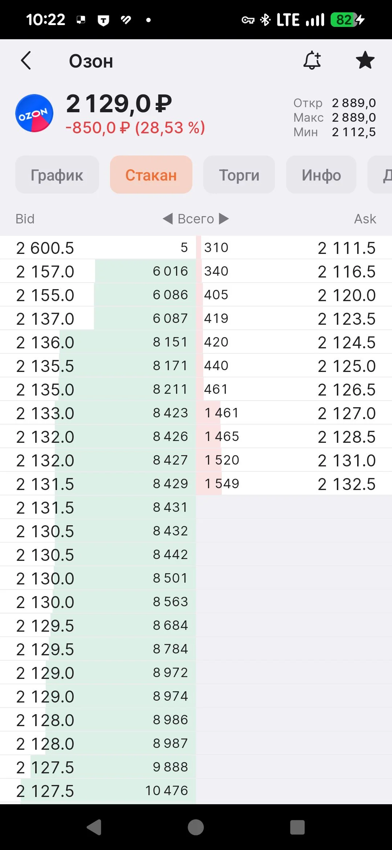
Task: Click the right arrow beside Всего
Action: pos(224,219)
